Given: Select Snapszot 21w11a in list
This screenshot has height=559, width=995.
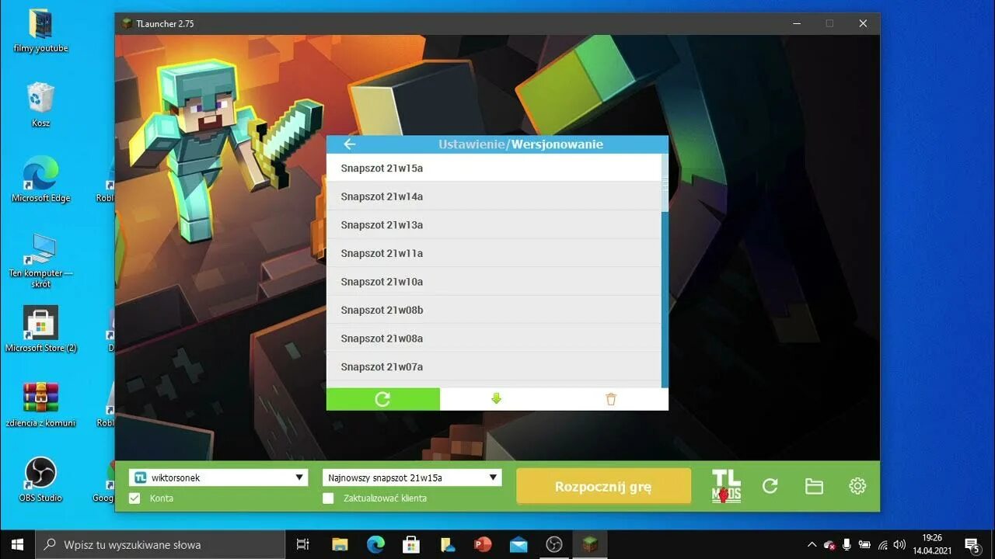Looking at the screenshot, I should 494,253.
